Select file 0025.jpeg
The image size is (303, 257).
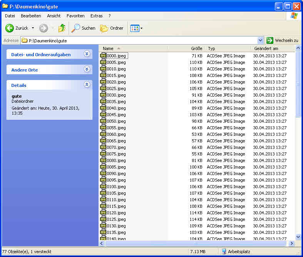[x=116, y=88]
